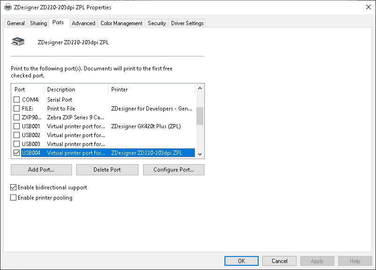Open the Color Management tab
The width and height of the screenshot is (376, 270).
point(121,22)
